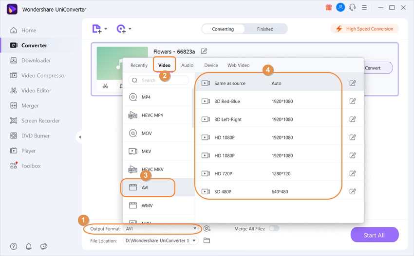Select the MKV format
The height and width of the screenshot is (256, 414).
159,152
